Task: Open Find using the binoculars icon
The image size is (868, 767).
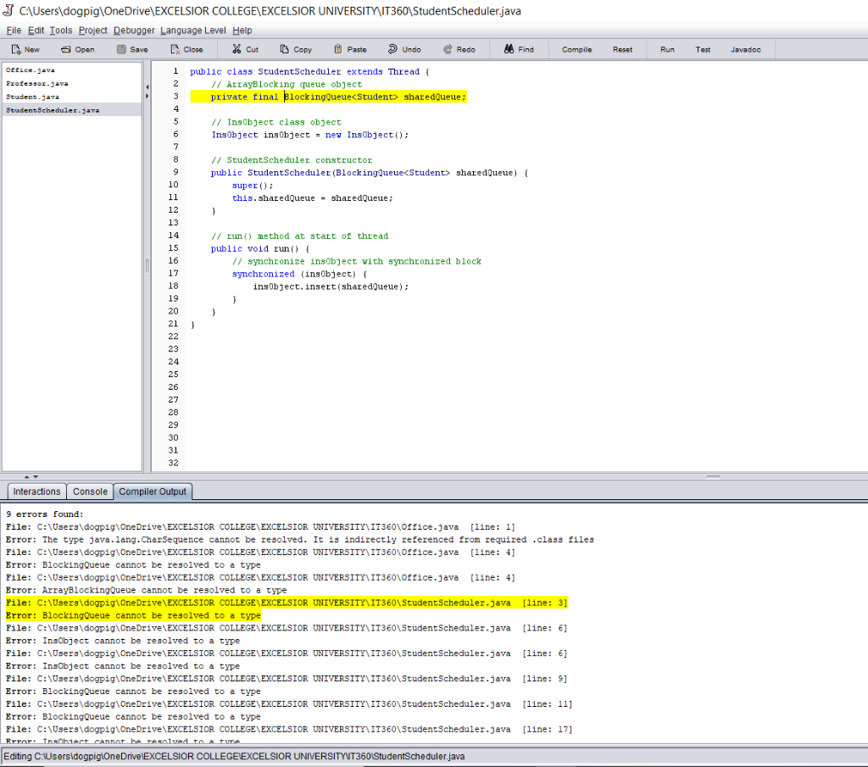Action: click(x=519, y=48)
